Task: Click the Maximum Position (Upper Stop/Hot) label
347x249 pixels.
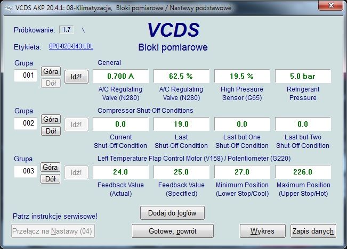Action: pyautogui.click(x=303, y=189)
